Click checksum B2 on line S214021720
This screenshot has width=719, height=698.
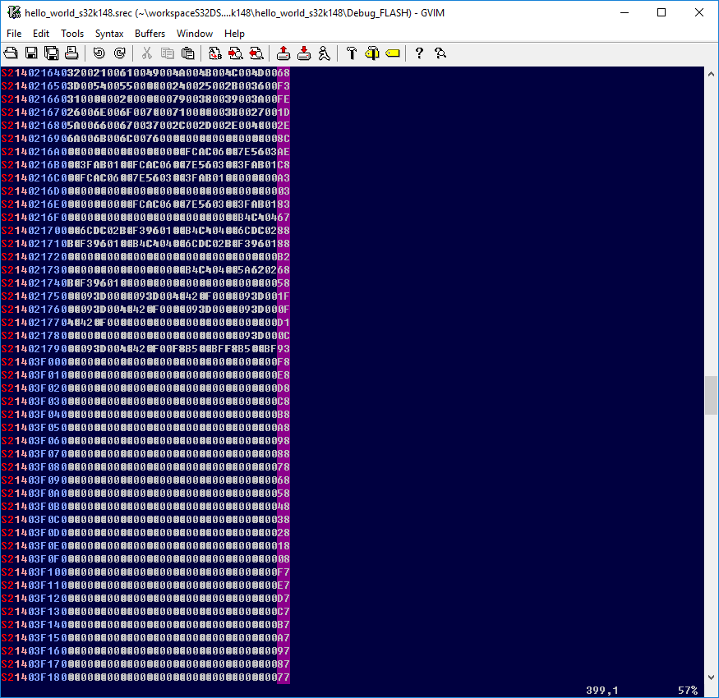pos(283,257)
